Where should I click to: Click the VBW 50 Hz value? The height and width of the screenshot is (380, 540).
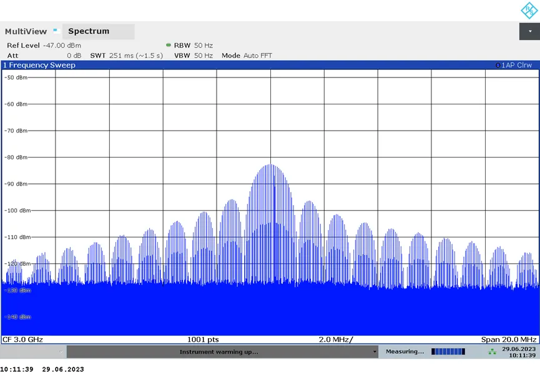(194, 56)
